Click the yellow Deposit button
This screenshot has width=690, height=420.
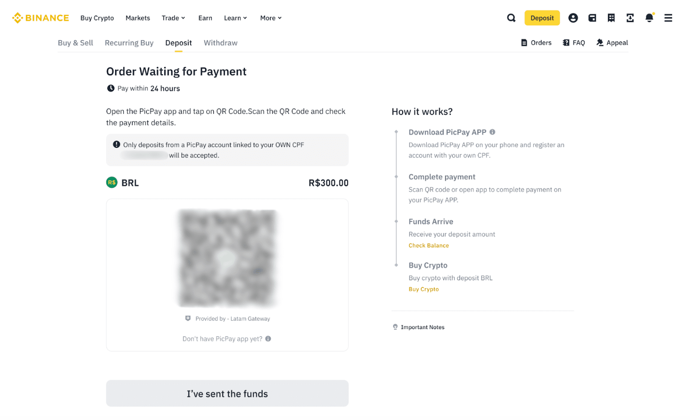[x=542, y=18]
